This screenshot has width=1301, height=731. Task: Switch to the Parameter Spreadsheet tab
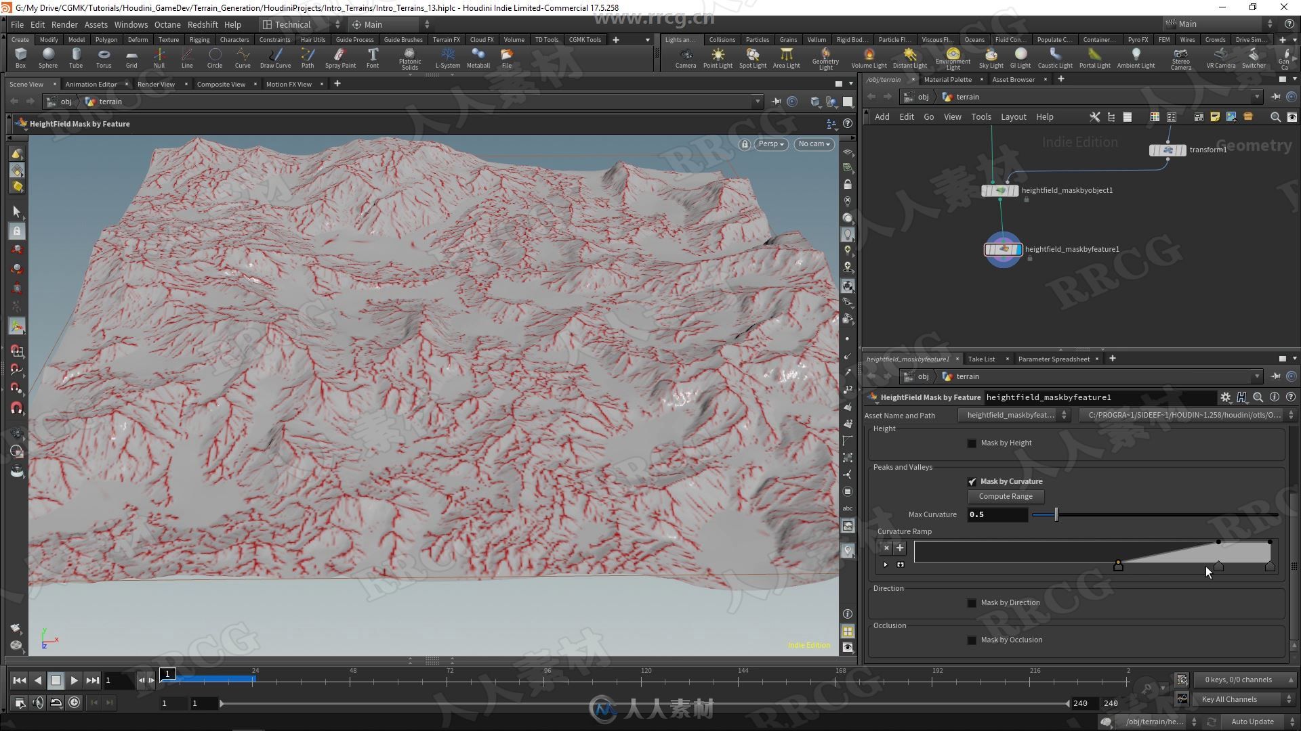tap(1054, 359)
